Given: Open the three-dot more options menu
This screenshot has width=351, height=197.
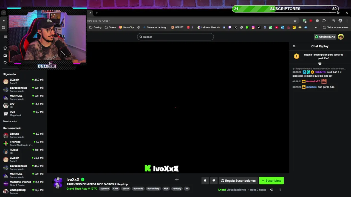Looking at the screenshot, I should [280, 190].
